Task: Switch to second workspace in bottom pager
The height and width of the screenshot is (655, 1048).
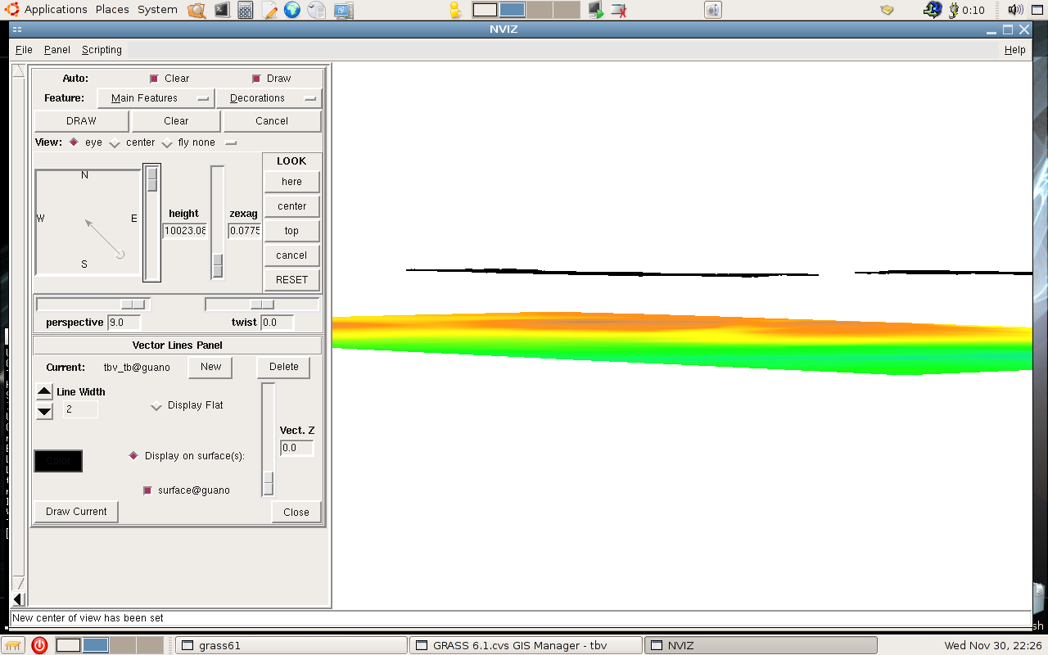Action: (x=96, y=645)
